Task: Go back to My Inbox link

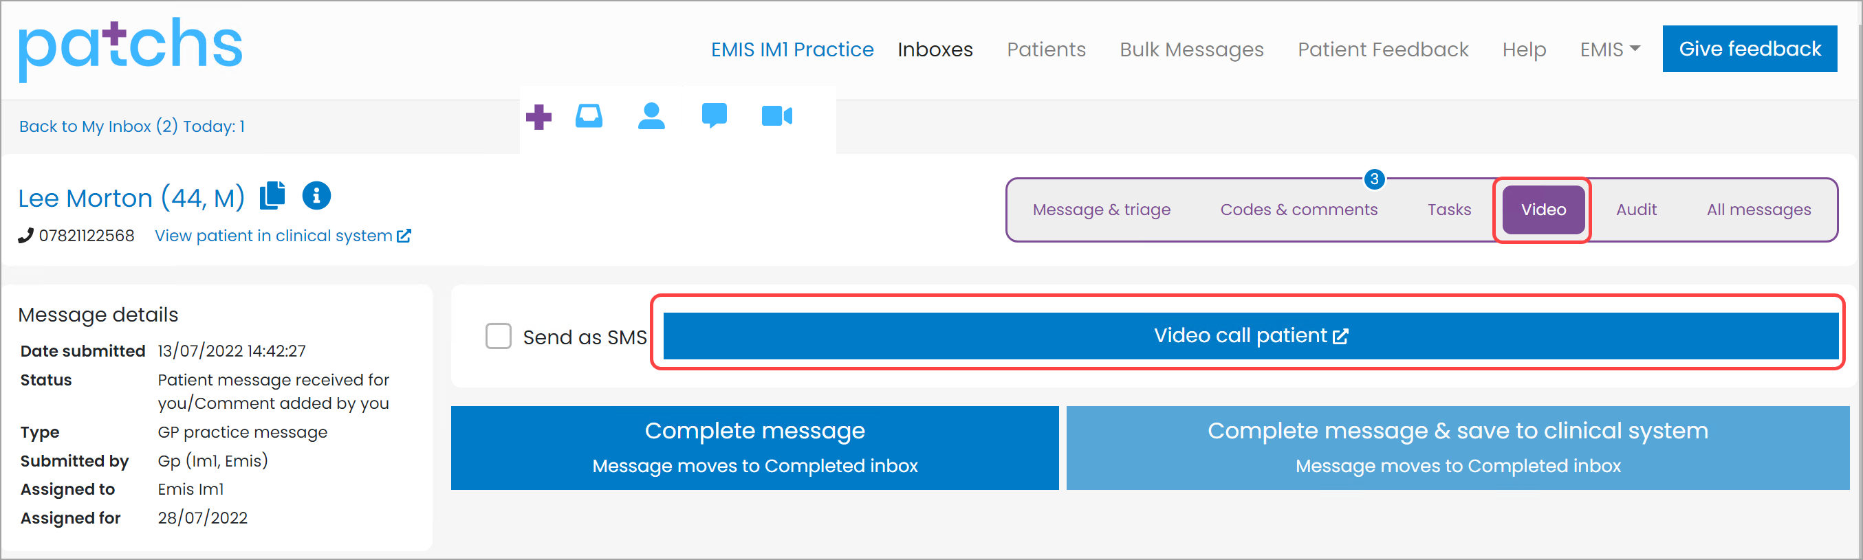Action: (x=131, y=126)
